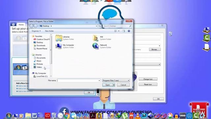Viewport: 211px width, 119px height.
Task: Click Browse in the rear properties window
Action: click(155, 50)
